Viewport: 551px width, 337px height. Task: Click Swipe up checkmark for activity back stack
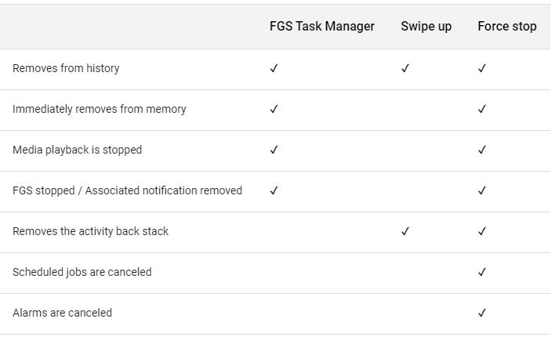click(405, 231)
